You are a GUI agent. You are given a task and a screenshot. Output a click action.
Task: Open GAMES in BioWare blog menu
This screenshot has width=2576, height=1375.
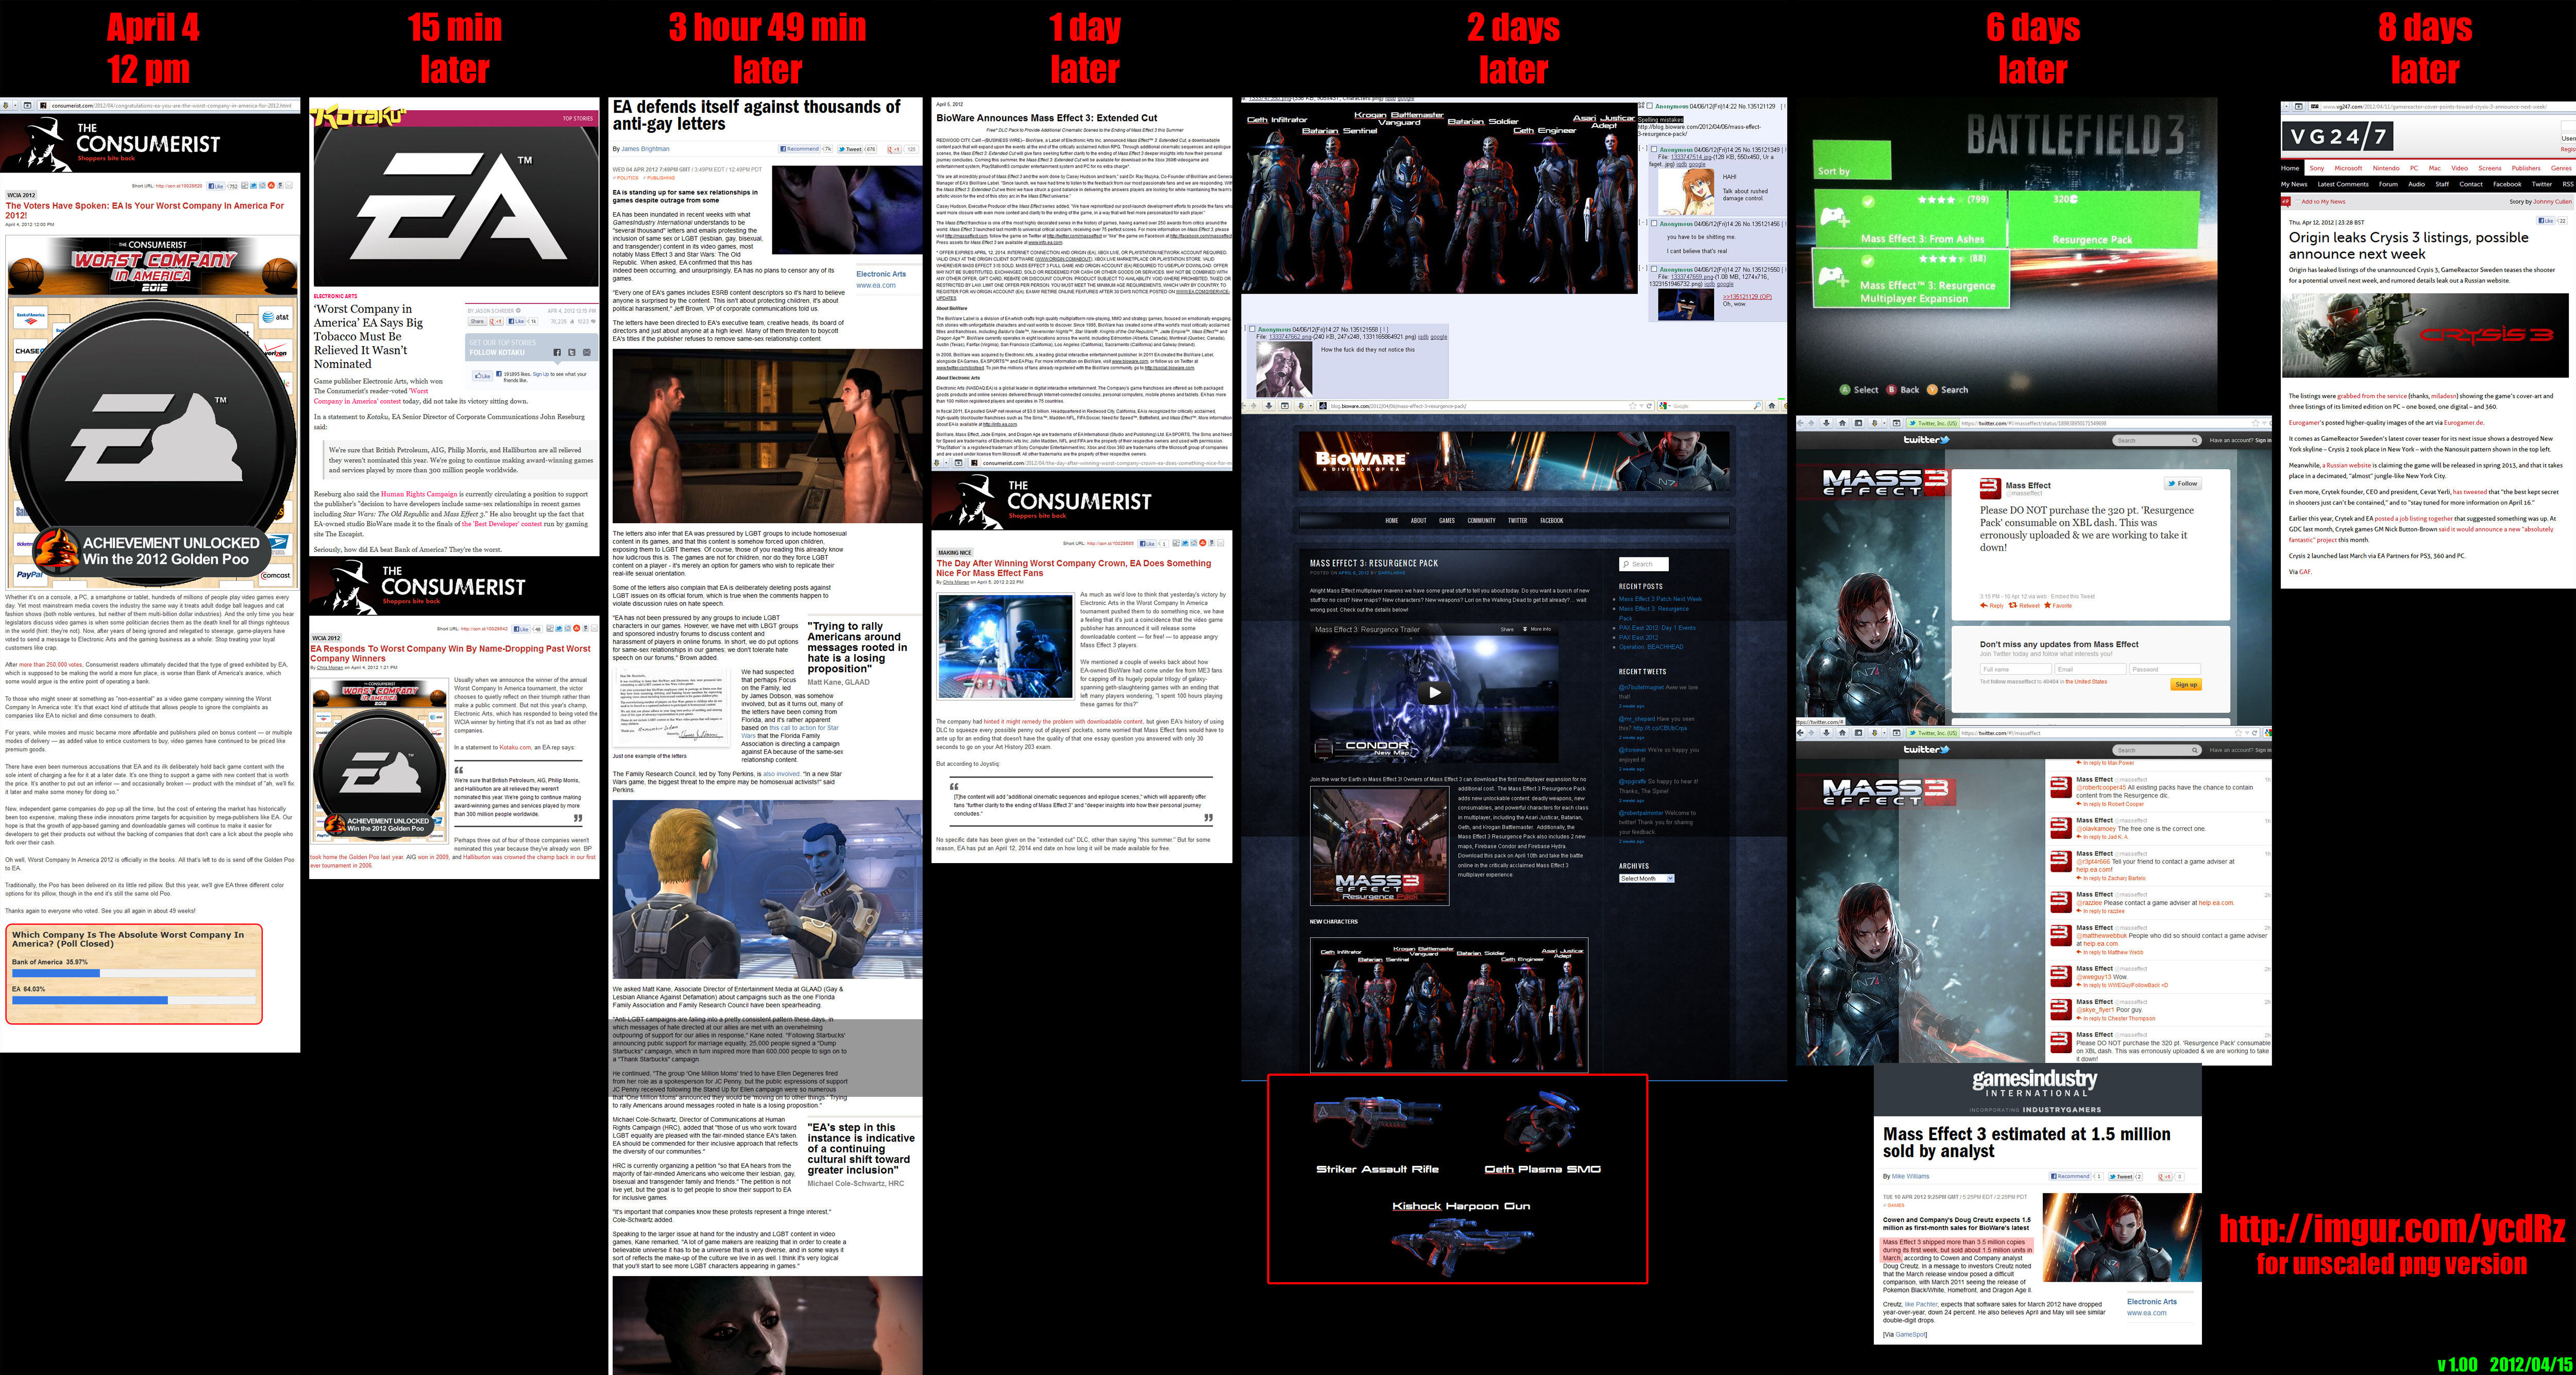pos(1446,521)
